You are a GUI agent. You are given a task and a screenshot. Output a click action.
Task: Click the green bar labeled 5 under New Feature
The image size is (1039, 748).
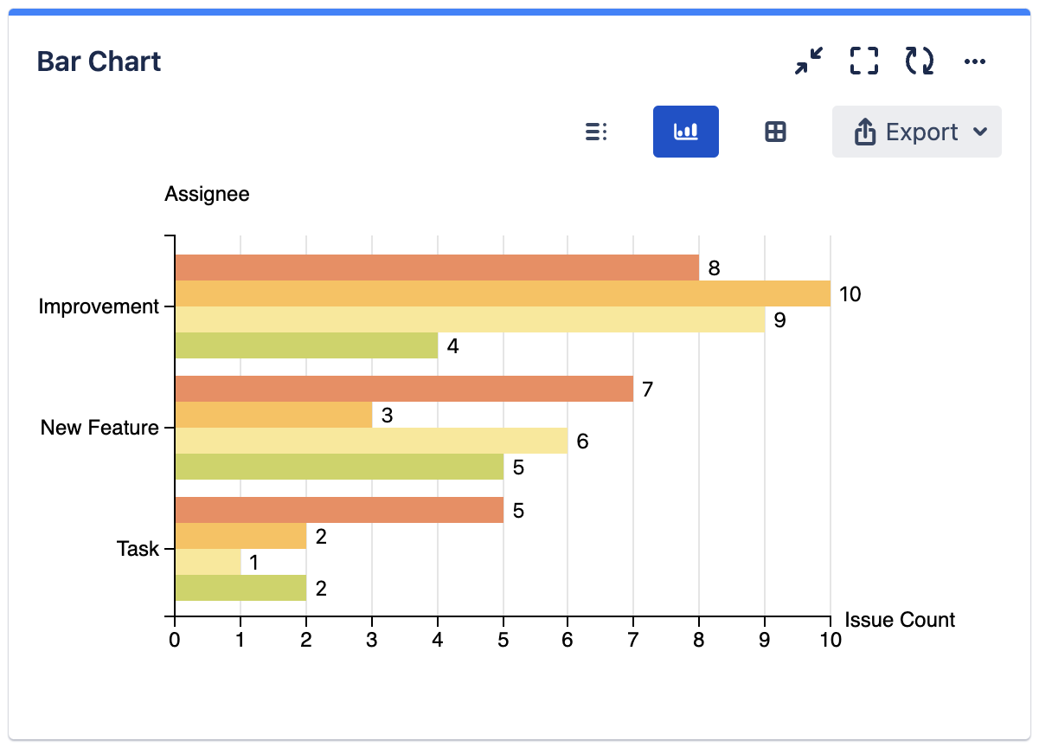pos(337,467)
